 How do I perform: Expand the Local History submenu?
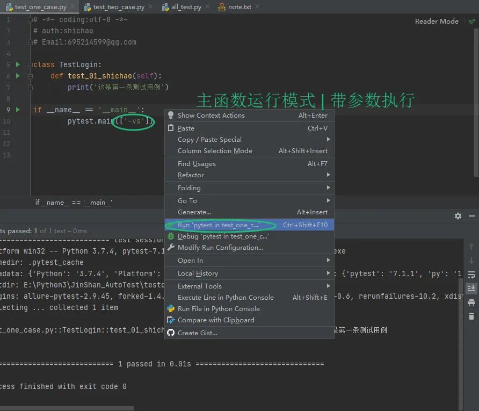249,273
